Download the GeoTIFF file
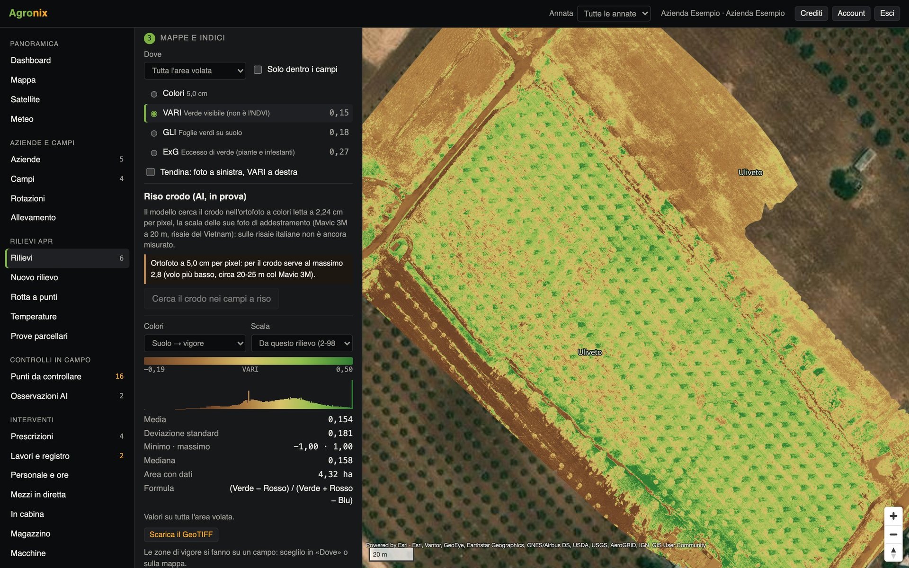Viewport: 909px width, 568px height. pos(181,534)
